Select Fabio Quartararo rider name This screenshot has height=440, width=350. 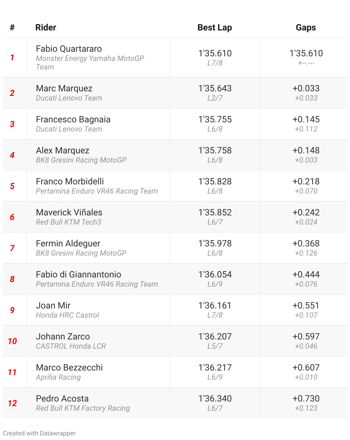coord(69,49)
